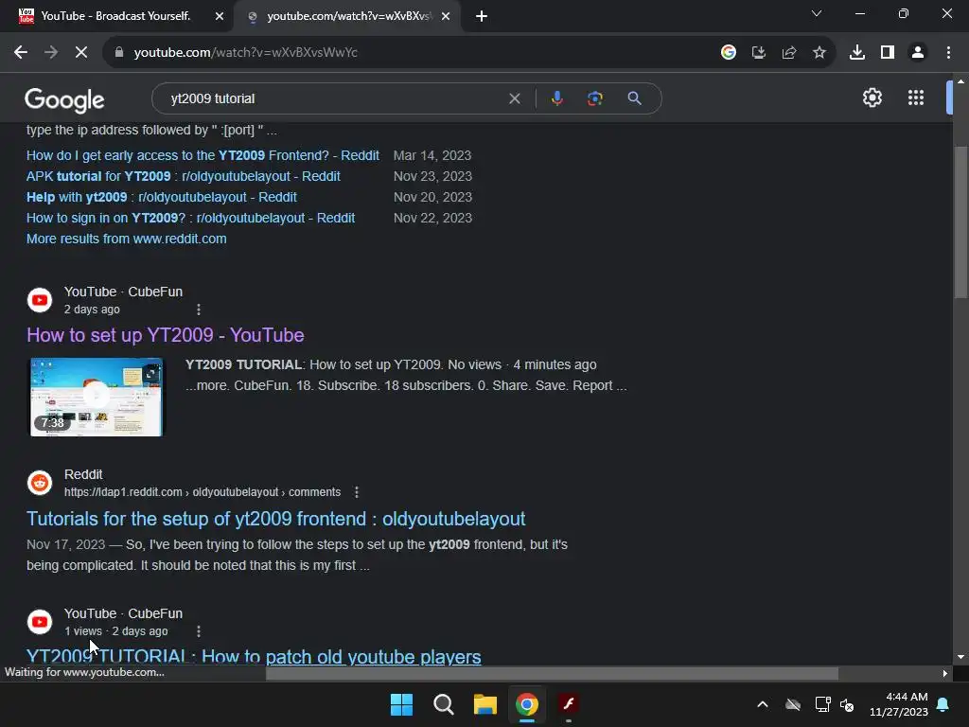
Task: Click Chrome in the taskbar
Action: point(527,704)
